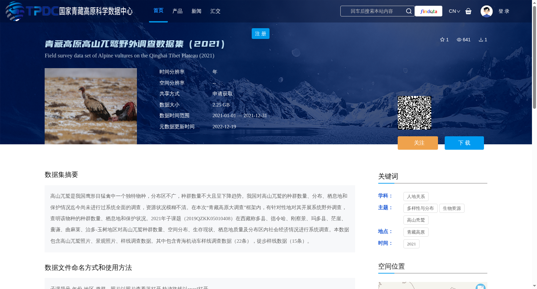
Task: Click the 数据集摘要 section heading
Action: (61, 175)
